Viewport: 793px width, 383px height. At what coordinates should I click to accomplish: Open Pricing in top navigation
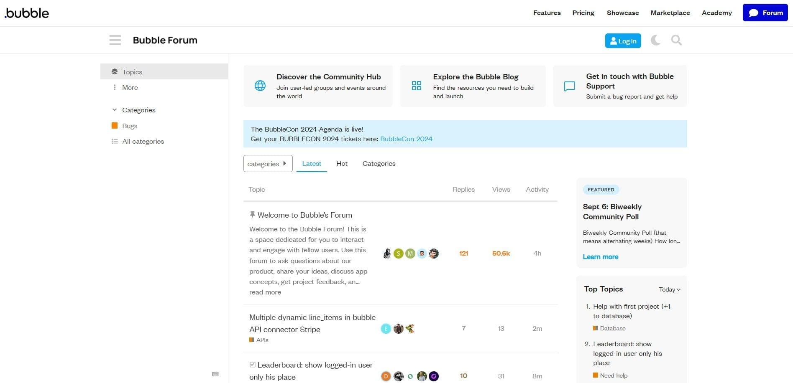(x=583, y=13)
